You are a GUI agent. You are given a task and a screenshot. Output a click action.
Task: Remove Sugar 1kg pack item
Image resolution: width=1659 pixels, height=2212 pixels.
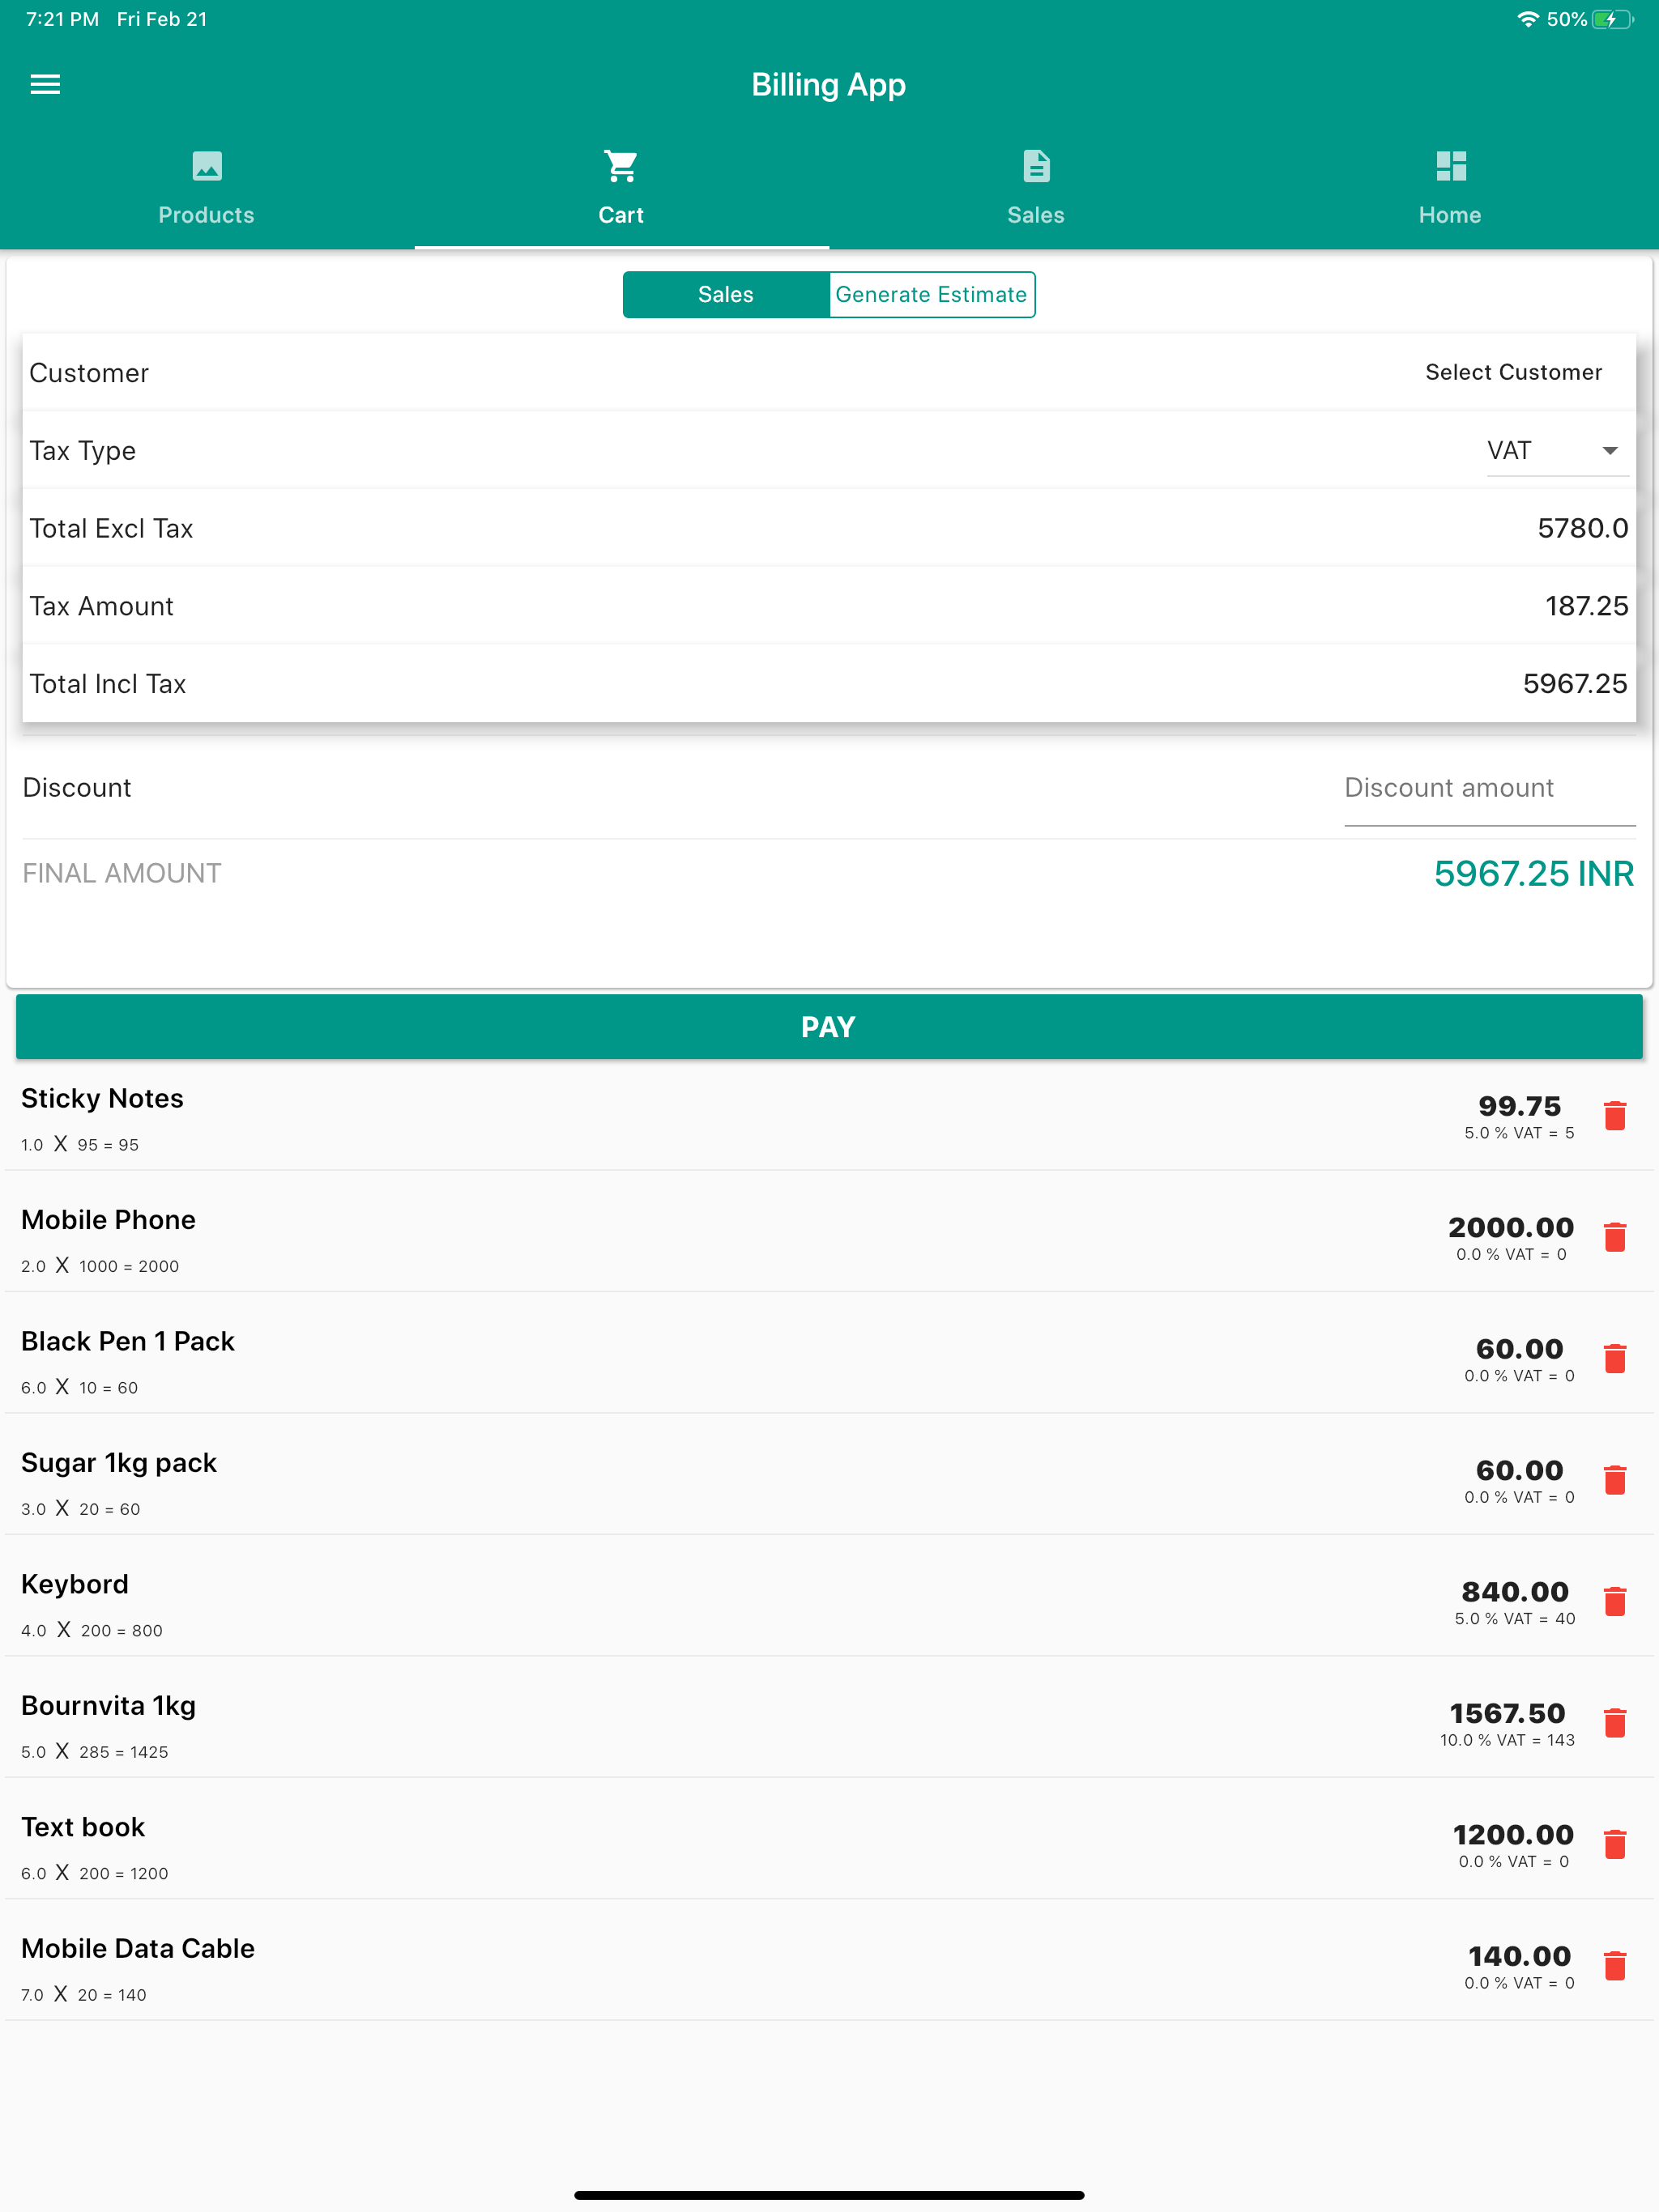1615,1480
